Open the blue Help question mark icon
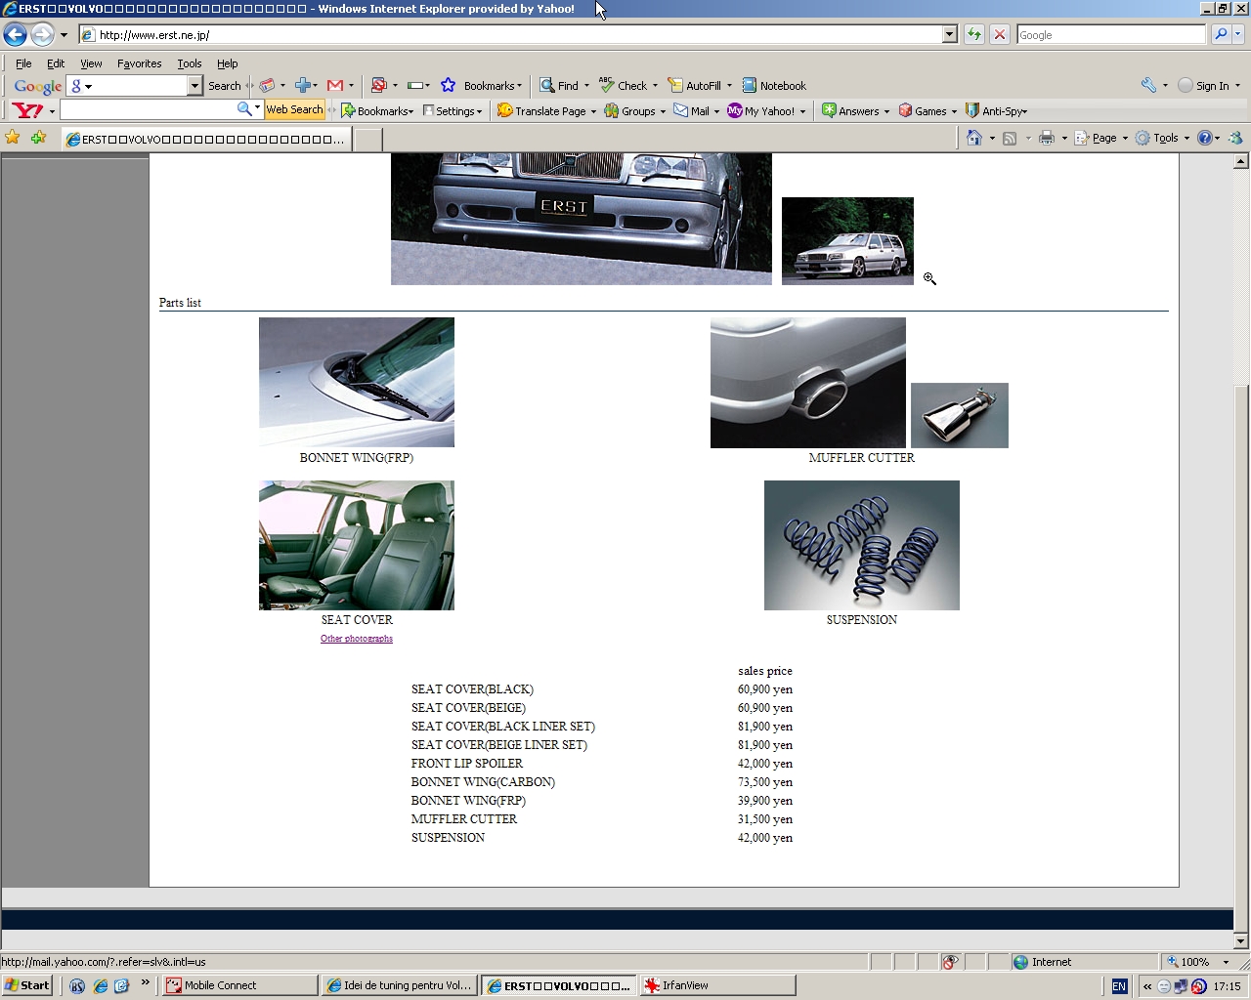Image resolution: width=1251 pixels, height=1000 pixels. (x=1205, y=138)
